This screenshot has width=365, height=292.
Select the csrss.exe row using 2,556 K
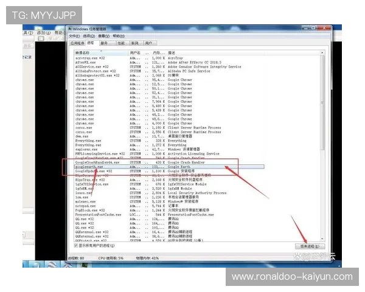click(x=169, y=132)
